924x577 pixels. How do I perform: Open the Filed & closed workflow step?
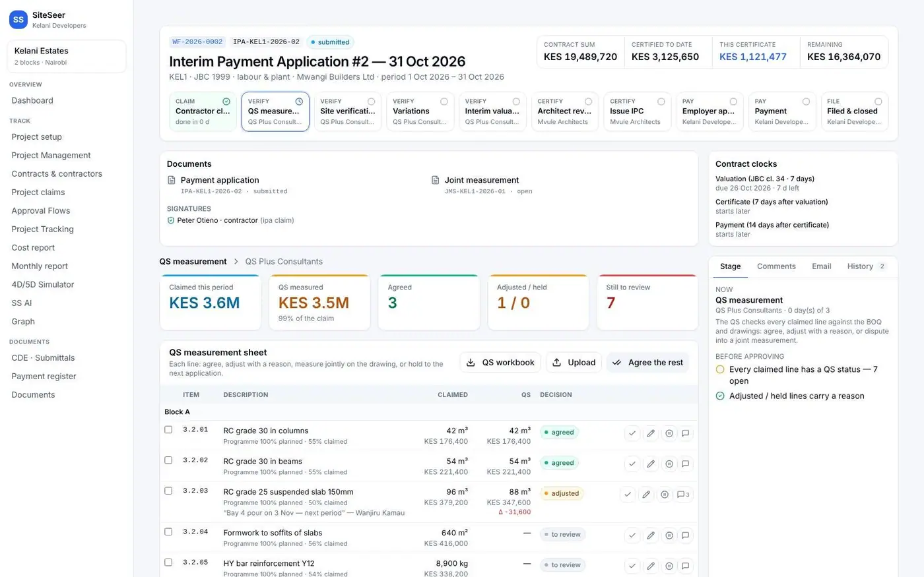pos(855,111)
